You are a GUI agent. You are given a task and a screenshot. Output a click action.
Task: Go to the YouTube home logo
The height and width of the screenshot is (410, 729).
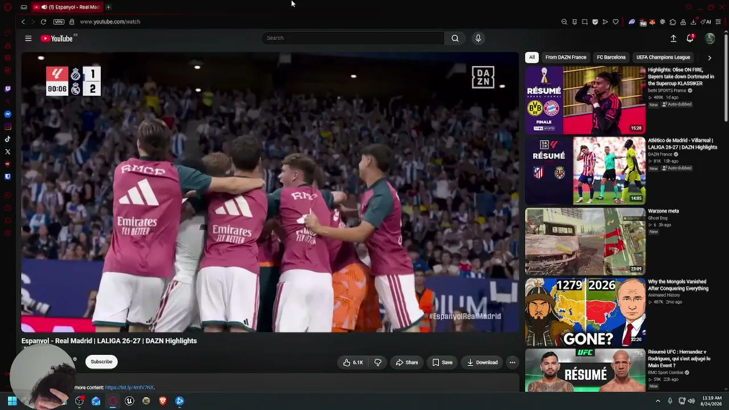(x=57, y=38)
